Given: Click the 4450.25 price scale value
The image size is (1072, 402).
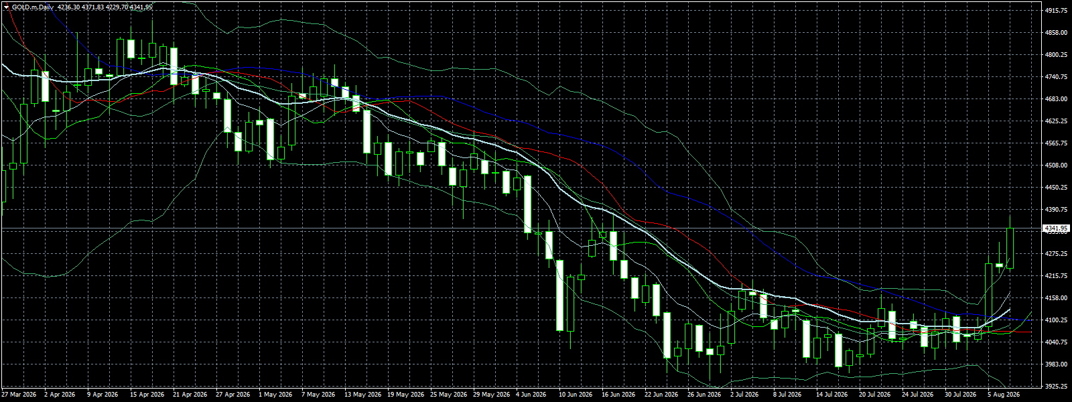Looking at the screenshot, I should (1056, 188).
